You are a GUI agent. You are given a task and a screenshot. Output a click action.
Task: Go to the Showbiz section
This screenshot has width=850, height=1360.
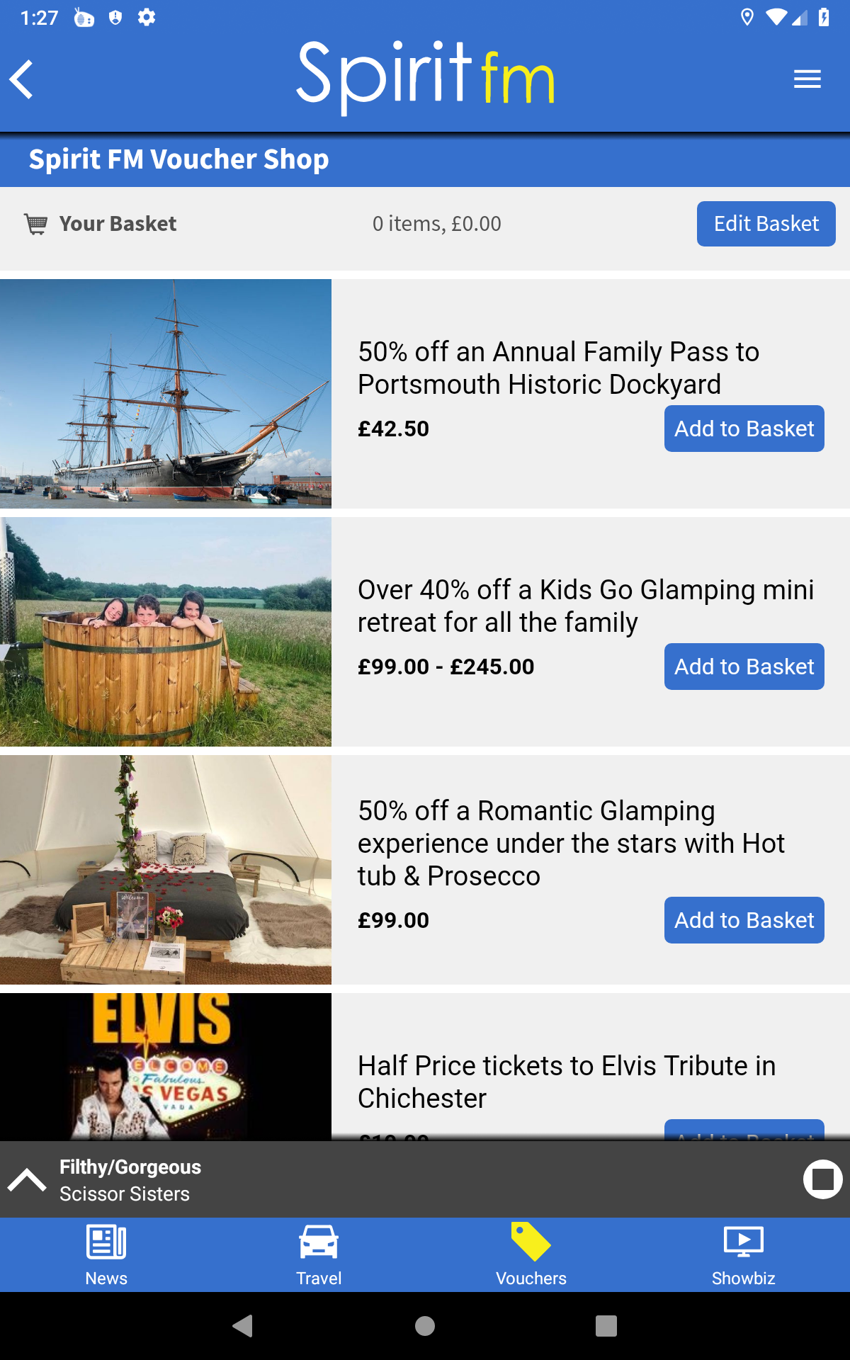(743, 1254)
